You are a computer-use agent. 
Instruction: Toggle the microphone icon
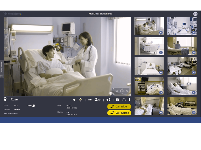tap(80, 100)
